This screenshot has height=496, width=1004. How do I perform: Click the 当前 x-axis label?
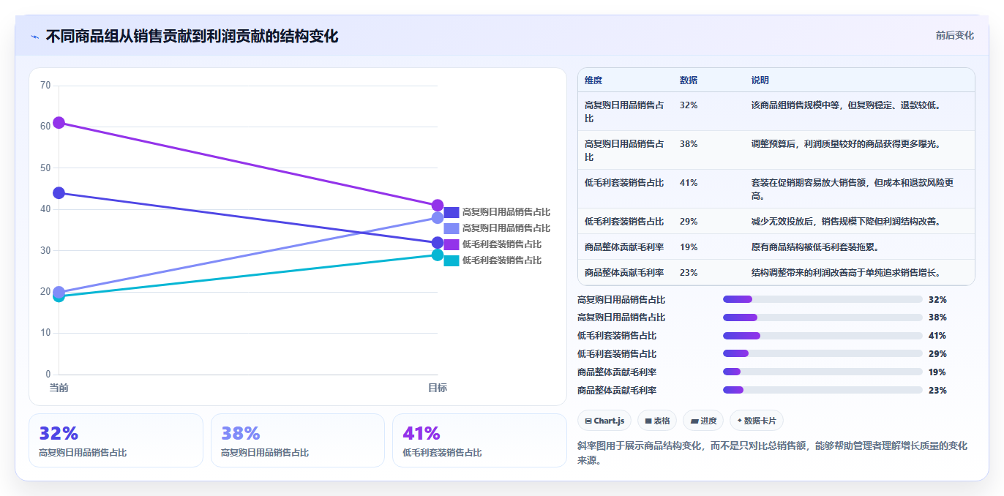tap(59, 387)
